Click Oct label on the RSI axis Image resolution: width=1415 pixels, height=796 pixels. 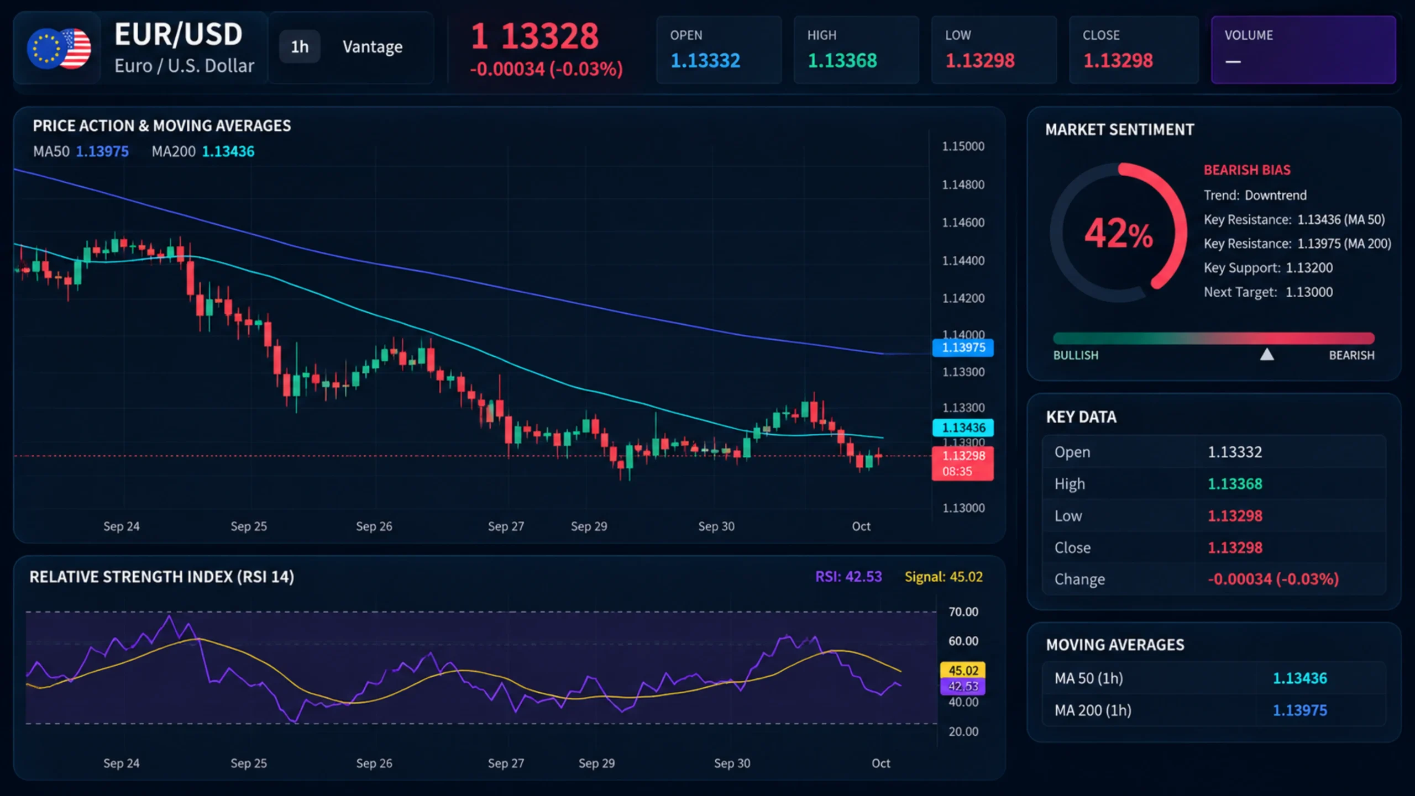pos(881,763)
